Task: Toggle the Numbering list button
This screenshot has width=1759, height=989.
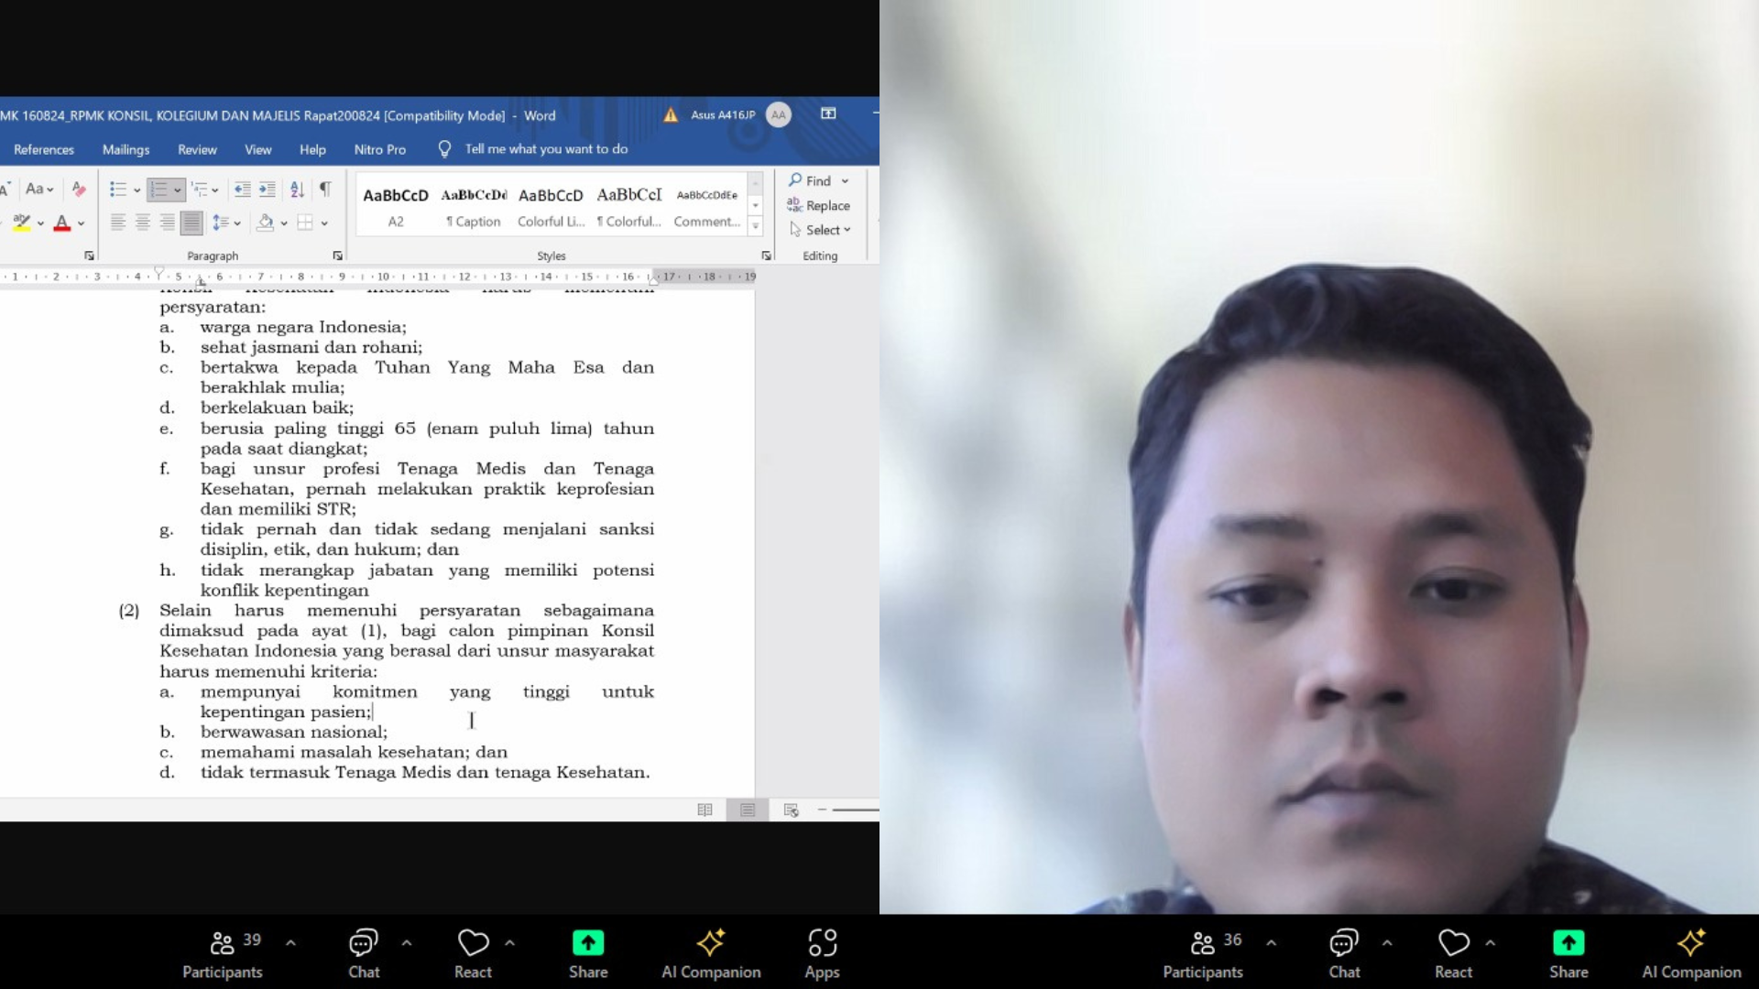Action: click(x=159, y=190)
